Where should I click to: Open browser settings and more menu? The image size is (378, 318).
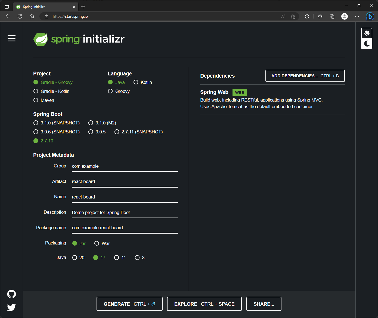tap(357, 16)
